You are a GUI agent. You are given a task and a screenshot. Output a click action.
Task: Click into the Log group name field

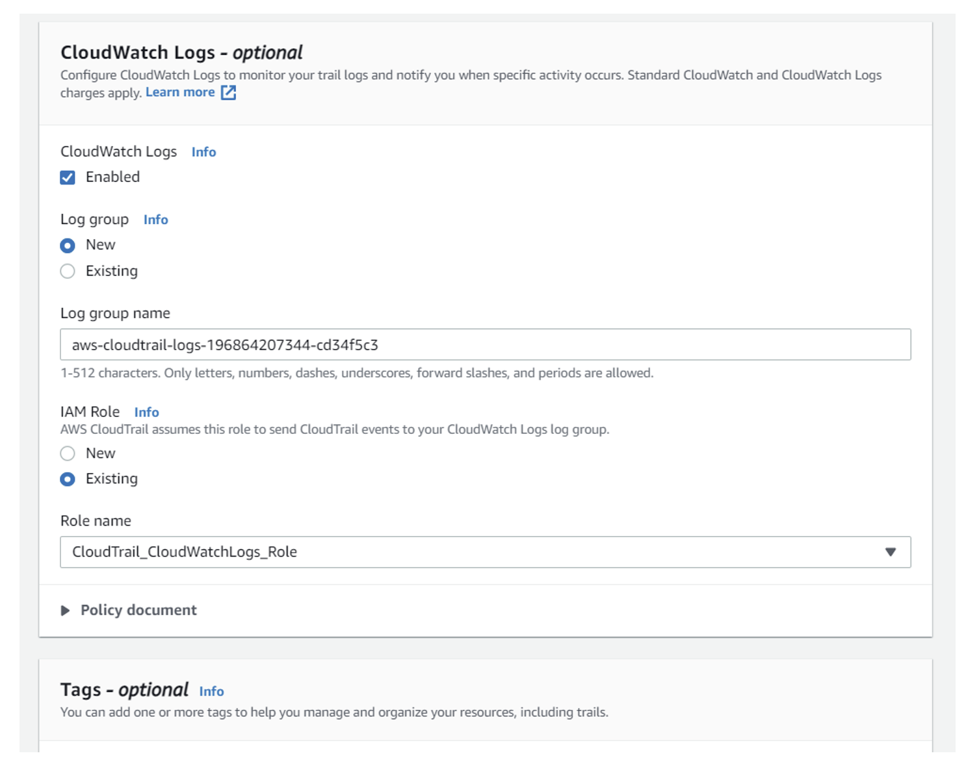click(x=484, y=345)
